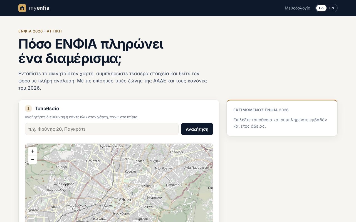The width and height of the screenshot is (356, 222).
Task: Focus the address search field
Action: 102,129
